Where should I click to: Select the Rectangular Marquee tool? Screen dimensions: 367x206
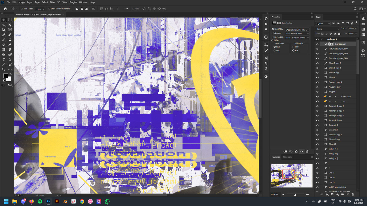coord(10,20)
